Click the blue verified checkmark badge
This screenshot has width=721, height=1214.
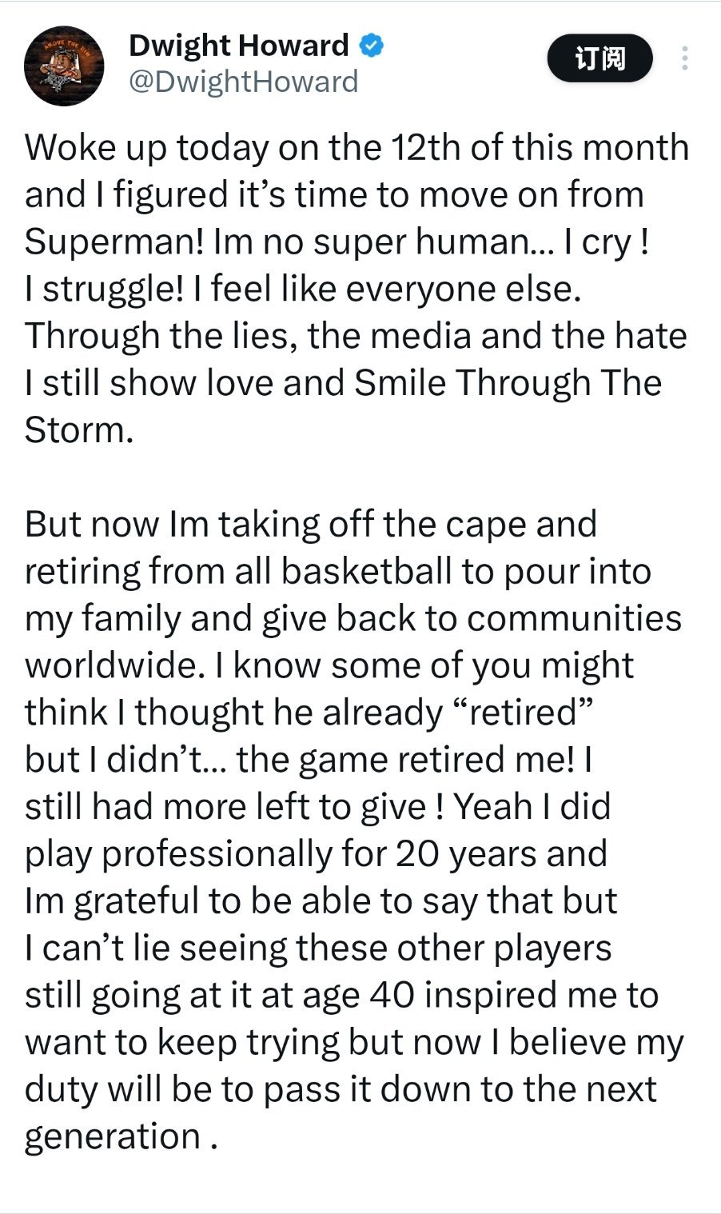point(370,46)
